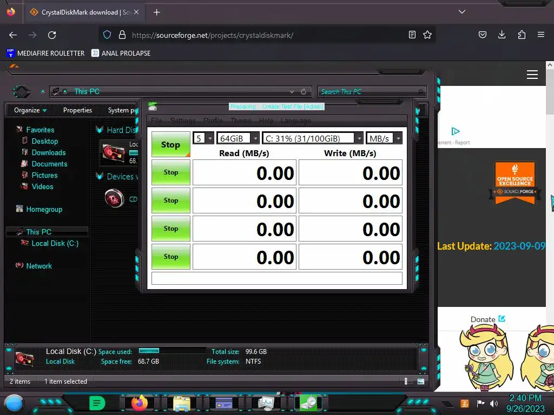Image resolution: width=554 pixels, height=415 pixels.
Task: Switch Explorer to large icons view in status bar
Action: click(421, 381)
